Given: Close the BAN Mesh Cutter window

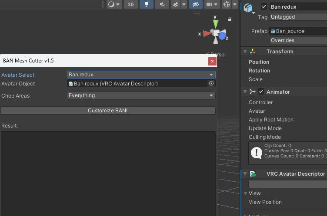Looking at the screenshot, I should (x=212, y=61).
